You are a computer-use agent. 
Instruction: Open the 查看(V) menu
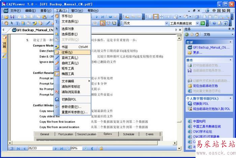[46, 10]
